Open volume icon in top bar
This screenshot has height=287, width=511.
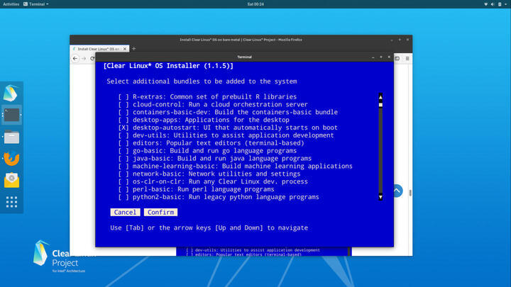(493, 4)
